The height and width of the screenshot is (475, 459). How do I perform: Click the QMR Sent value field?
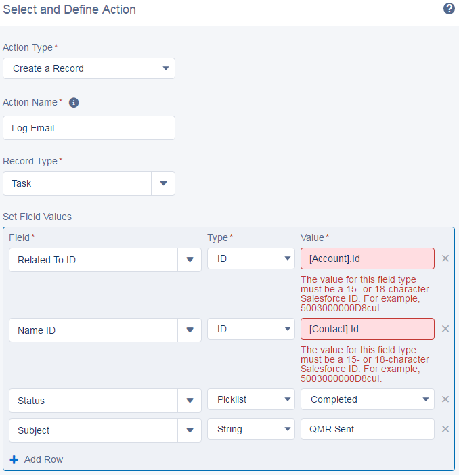367,429
